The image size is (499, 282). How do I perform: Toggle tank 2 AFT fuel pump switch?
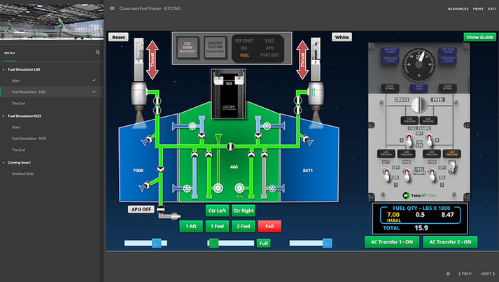point(452,169)
